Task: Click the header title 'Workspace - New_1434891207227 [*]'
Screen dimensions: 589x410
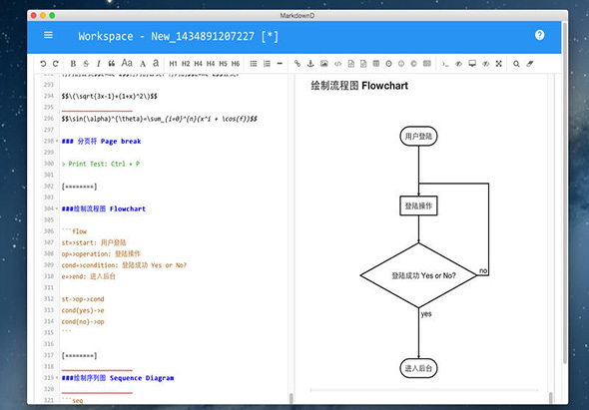Action: pos(179,37)
